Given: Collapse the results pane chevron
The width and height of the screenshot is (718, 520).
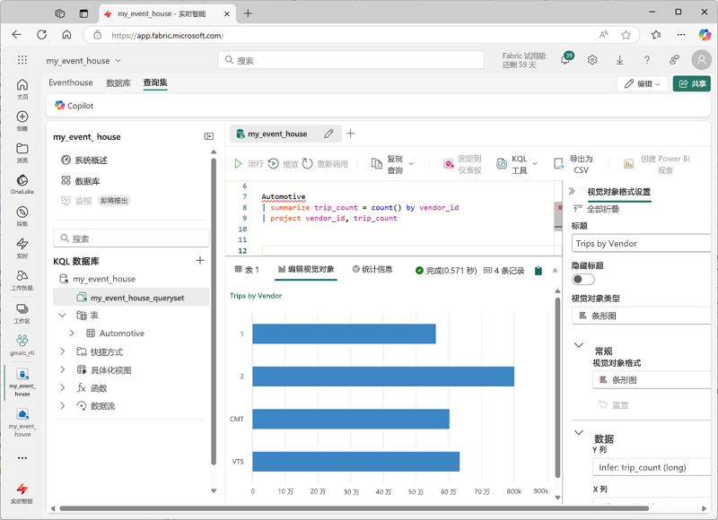Looking at the screenshot, I should coord(555,271).
